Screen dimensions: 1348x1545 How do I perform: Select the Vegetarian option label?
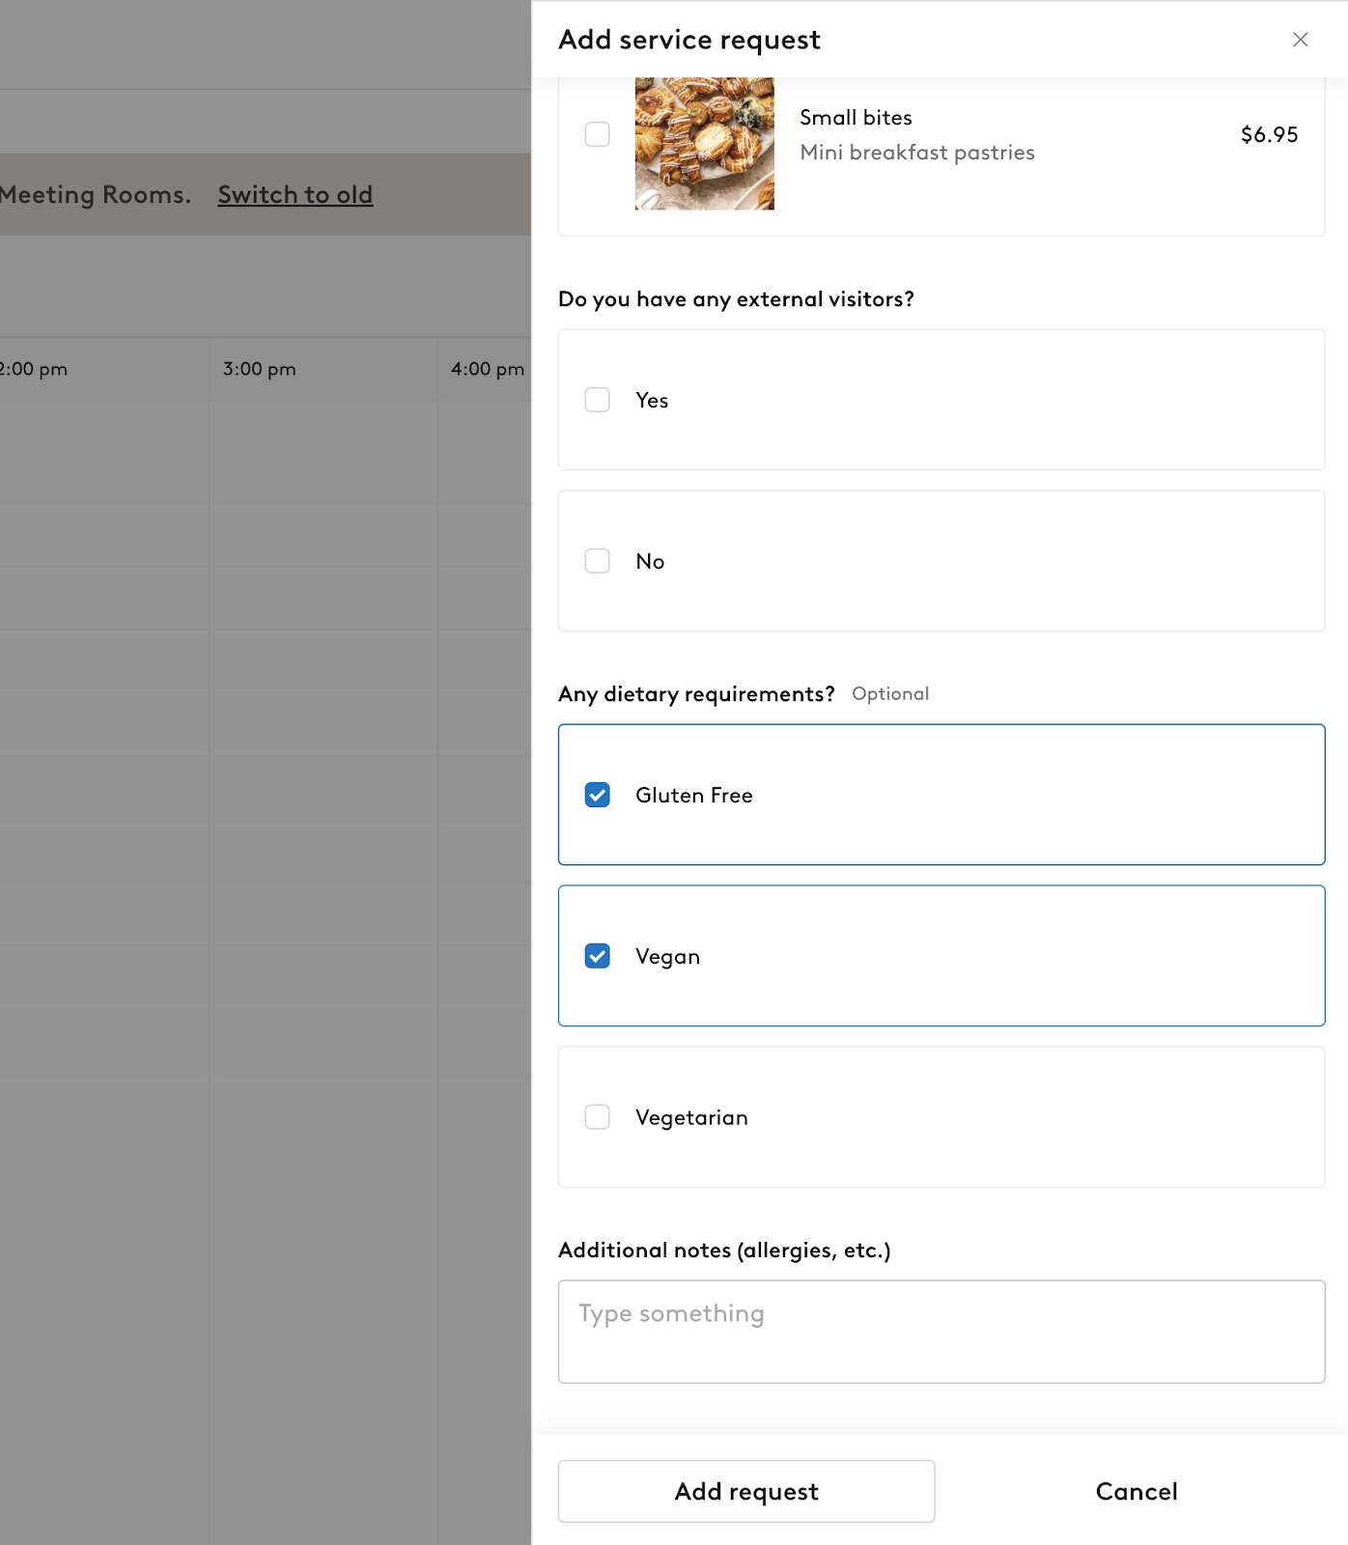click(x=691, y=1117)
